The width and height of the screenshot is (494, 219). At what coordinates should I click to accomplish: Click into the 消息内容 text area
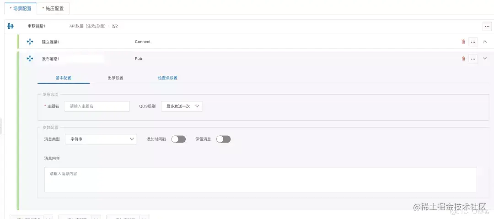coord(261,180)
